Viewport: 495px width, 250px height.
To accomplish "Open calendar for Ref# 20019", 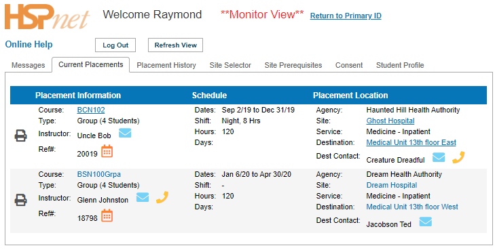I will pos(107,151).
